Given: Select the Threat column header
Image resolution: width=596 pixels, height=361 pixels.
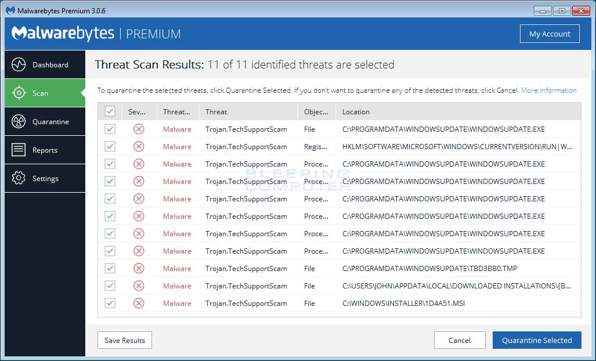Looking at the screenshot, I should coord(216,111).
